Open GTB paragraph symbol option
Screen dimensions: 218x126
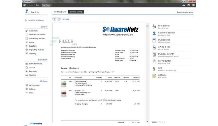point(172,69)
